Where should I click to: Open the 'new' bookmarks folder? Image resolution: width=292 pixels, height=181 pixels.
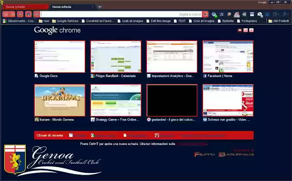click(x=44, y=21)
